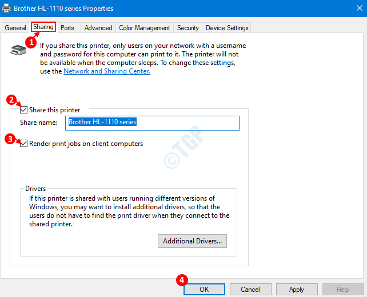Click the Apply button
367x297 pixels.
(x=297, y=289)
